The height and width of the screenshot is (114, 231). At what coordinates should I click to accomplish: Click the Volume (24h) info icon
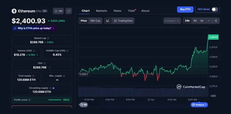coord(34,51)
